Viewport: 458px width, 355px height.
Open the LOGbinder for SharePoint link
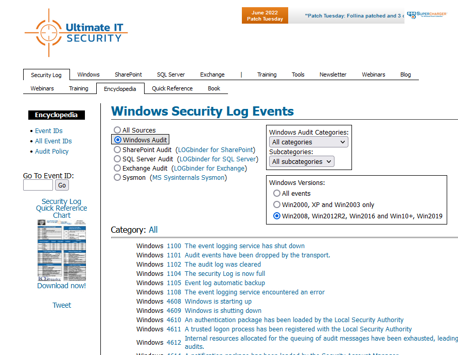pyautogui.click(x=216, y=150)
